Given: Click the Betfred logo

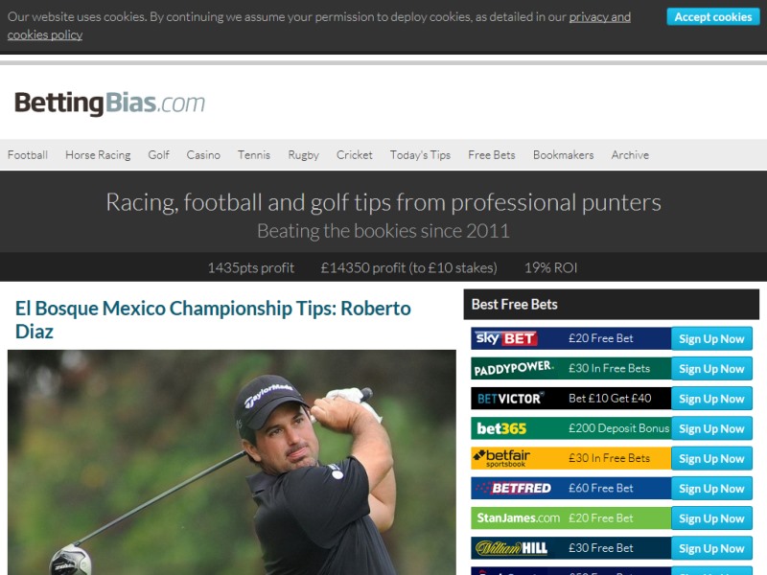Looking at the screenshot, I should pos(514,488).
